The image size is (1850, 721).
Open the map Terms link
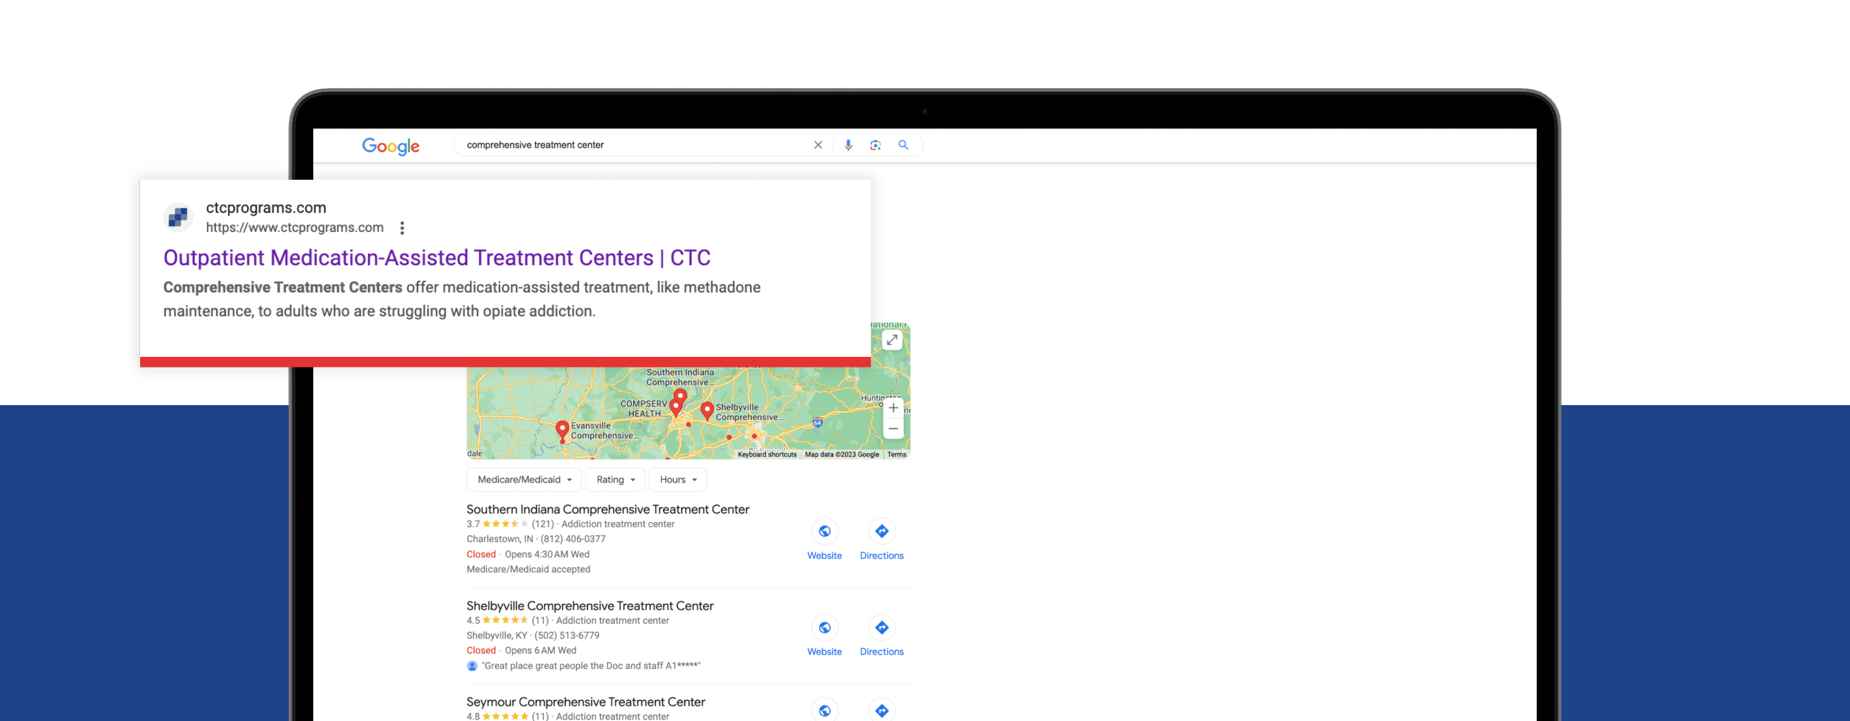(x=897, y=455)
